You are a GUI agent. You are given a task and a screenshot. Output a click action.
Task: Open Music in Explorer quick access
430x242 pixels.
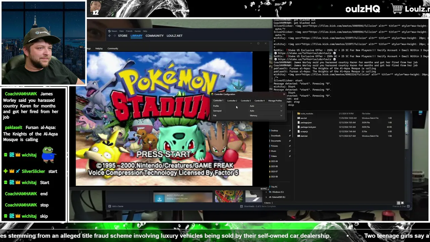[x=273, y=151]
